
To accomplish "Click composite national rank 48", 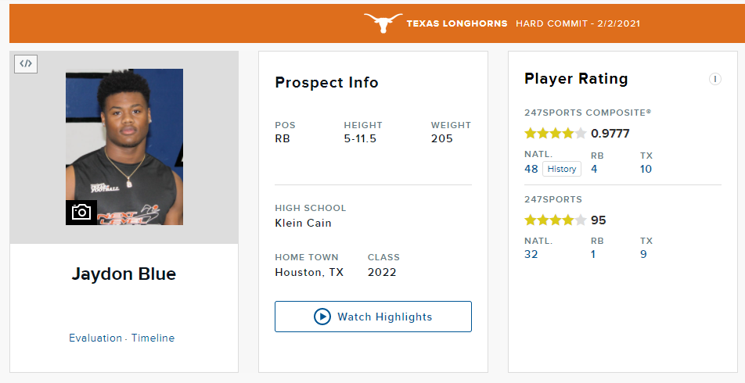I will click(531, 169).
